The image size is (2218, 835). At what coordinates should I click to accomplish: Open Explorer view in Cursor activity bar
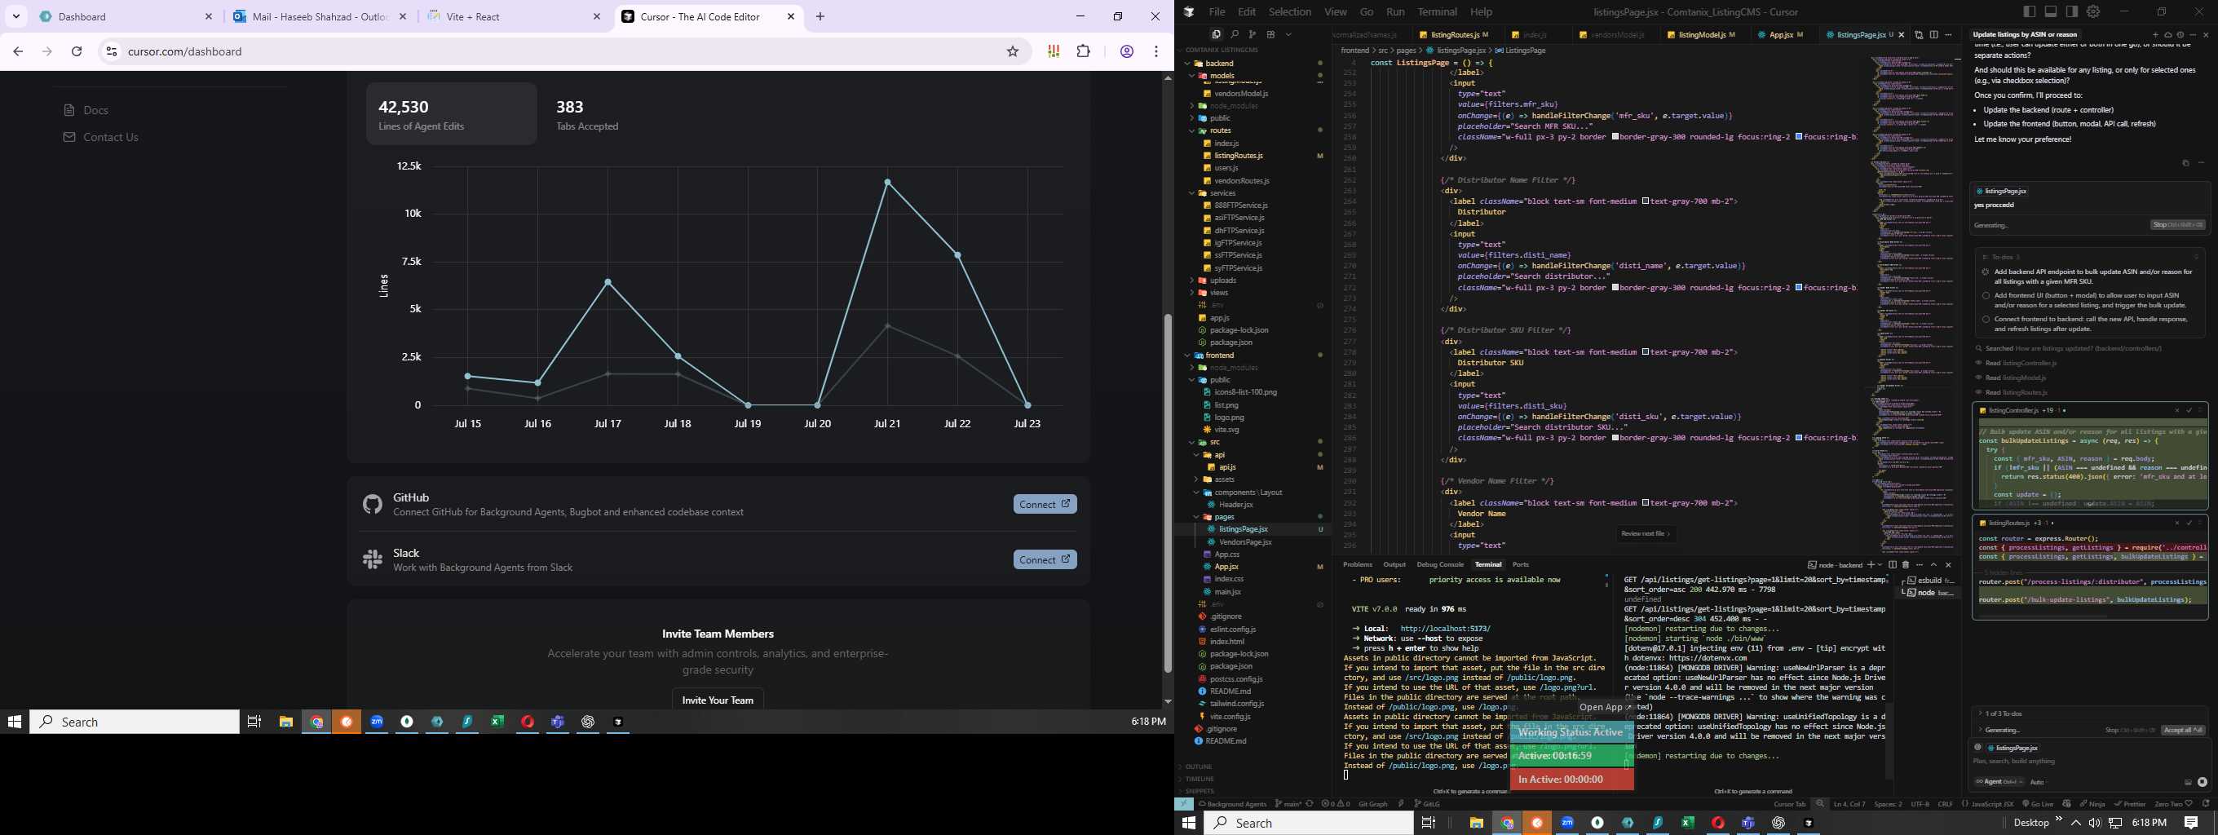tap(1216, 34)
